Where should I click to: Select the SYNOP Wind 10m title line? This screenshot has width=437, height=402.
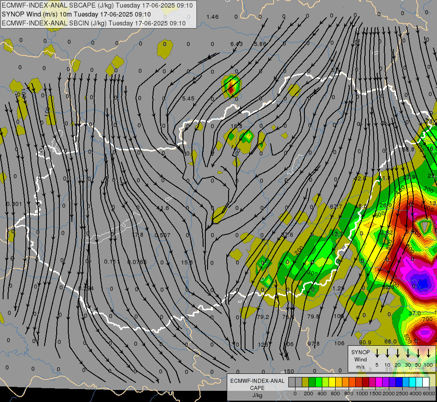coord(76,14)
